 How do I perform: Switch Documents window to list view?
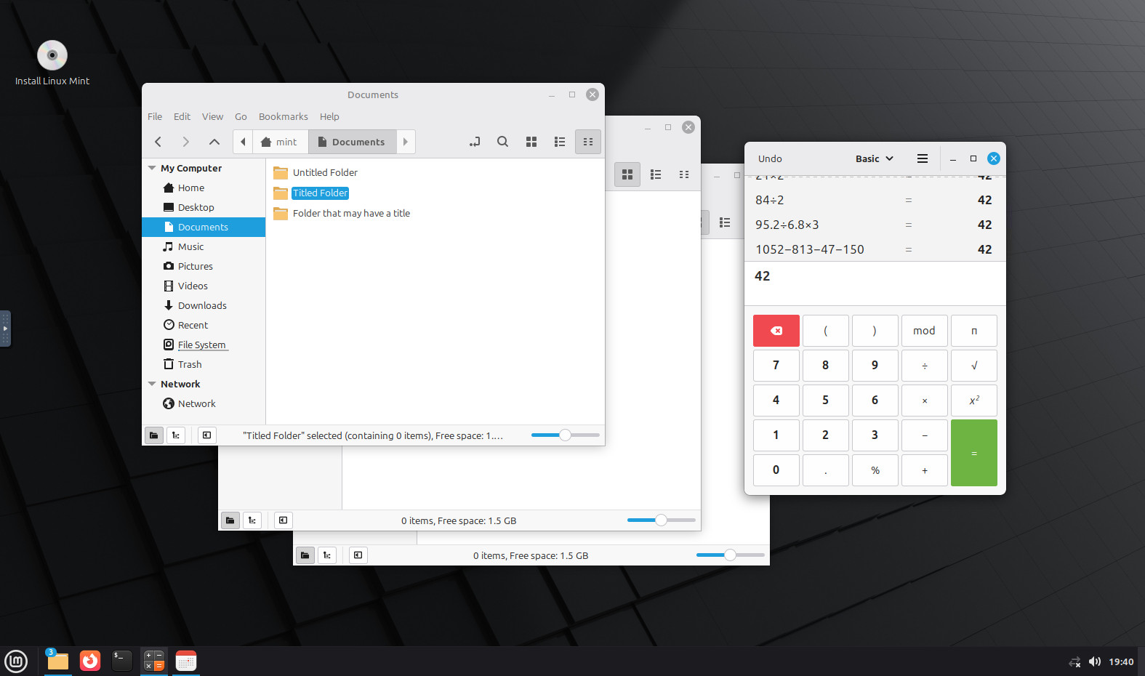(x=560, y=142)
